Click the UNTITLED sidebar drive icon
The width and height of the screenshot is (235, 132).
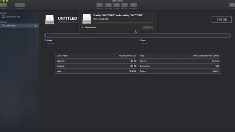click(x=3, y=26)
